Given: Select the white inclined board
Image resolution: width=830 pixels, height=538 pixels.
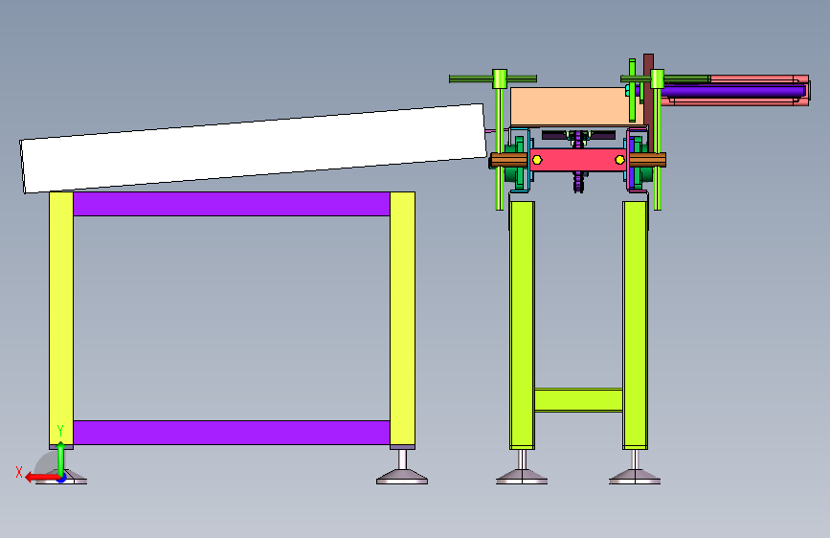Looking at the screenshot, I should click(253, 148).
